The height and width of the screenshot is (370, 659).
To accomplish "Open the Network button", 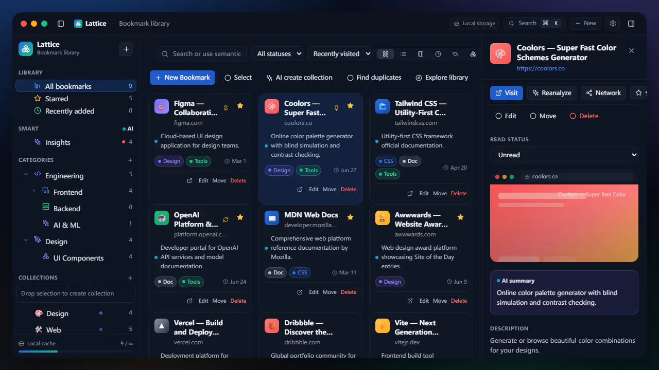I will (x=603, y=93).
